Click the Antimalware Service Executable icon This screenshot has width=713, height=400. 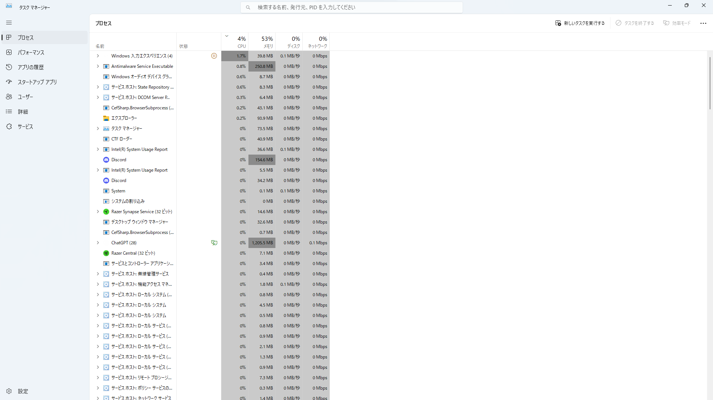pyautogui.click(x=106, y=66)
